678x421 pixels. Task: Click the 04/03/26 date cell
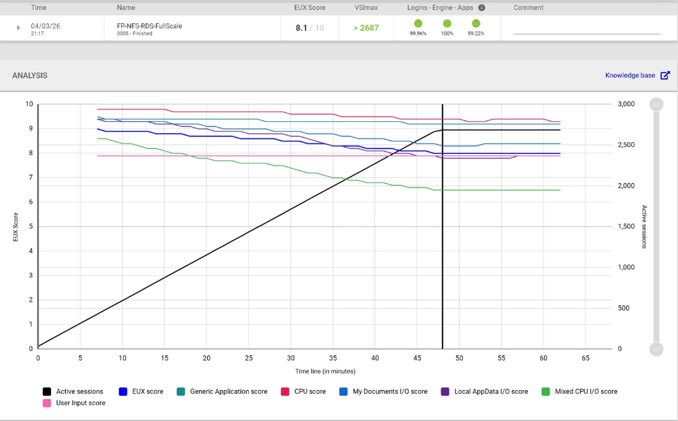coord(45,26)
